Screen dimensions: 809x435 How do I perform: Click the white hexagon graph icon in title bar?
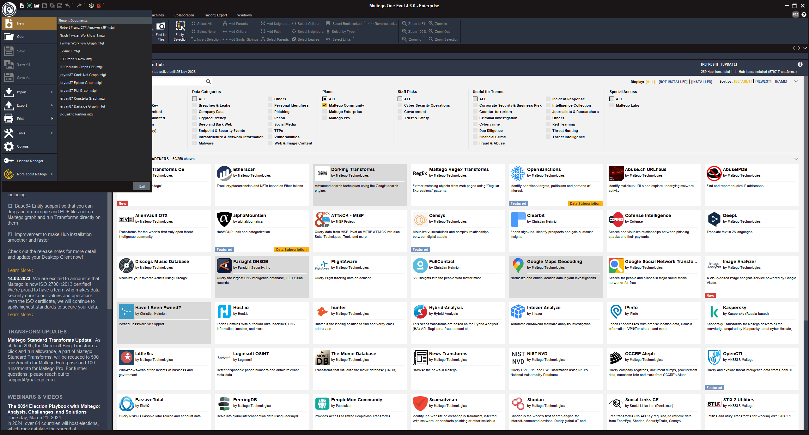91,6
